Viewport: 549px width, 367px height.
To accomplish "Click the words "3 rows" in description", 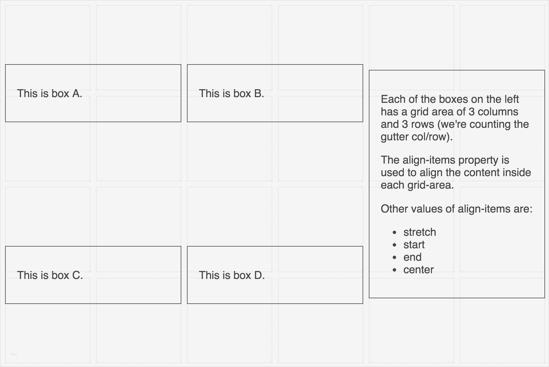I will (418, 124).
